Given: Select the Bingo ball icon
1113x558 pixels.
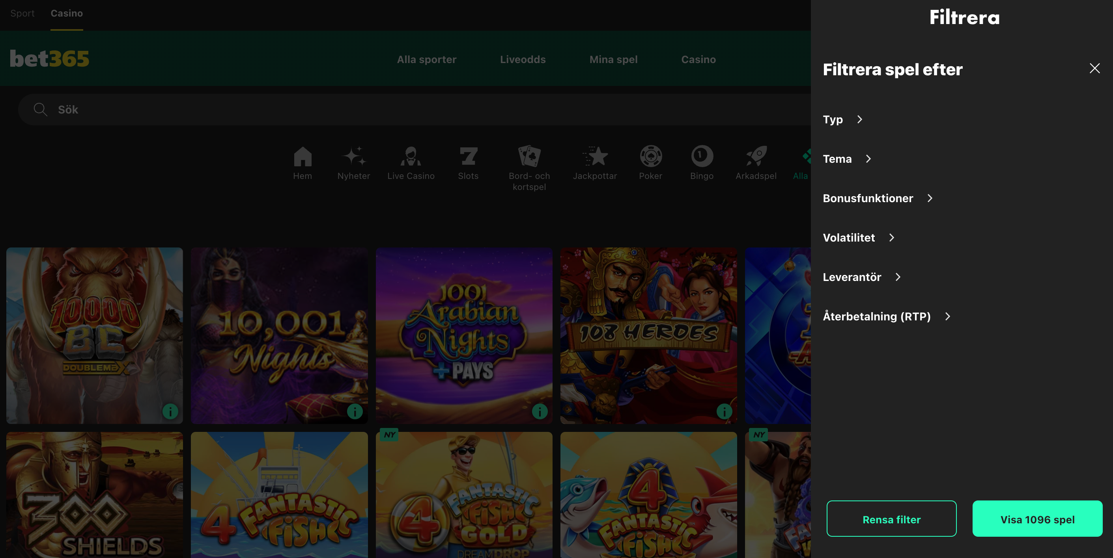Looking at the screenshot, I should tap(702, 156).
